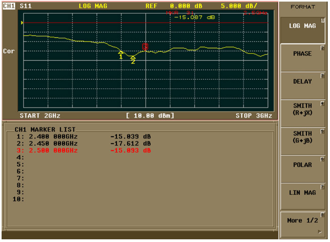Image resolution: width=330 pixels, height=242 pixels.
Task: Choose the PHASE format softkey
Action: [x=303, y=58]
